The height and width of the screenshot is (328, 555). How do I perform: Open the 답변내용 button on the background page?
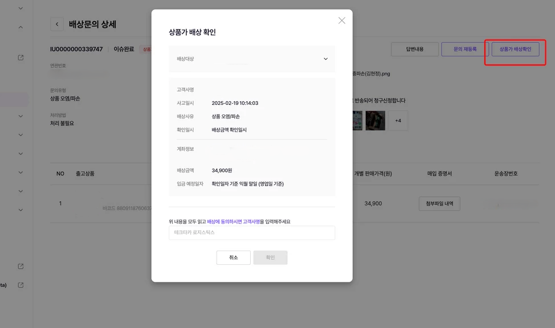coord(414,49)
